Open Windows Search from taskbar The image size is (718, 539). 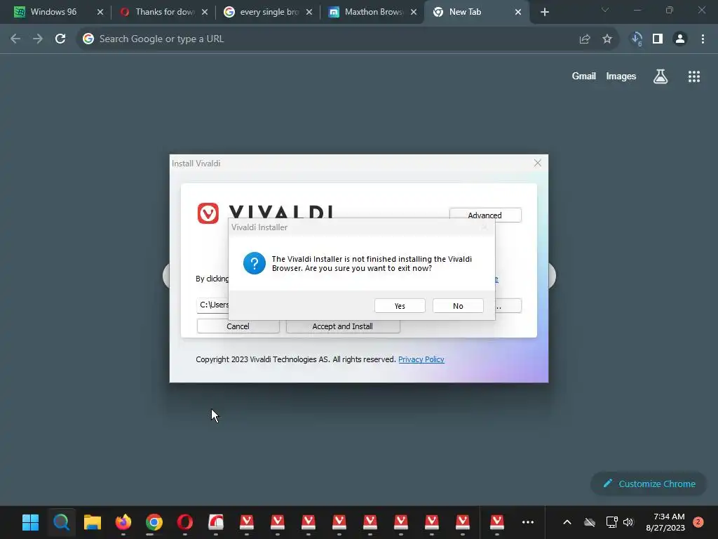click(62, 522)
